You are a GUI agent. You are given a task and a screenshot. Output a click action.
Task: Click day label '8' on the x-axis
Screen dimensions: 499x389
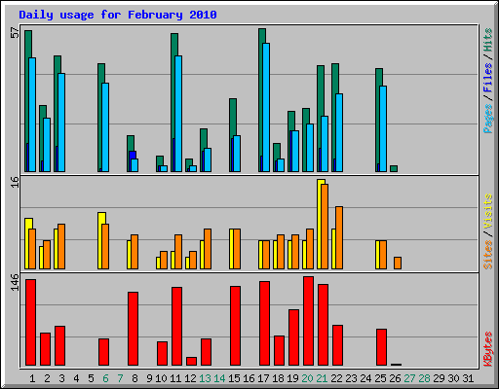coord(134,378)
